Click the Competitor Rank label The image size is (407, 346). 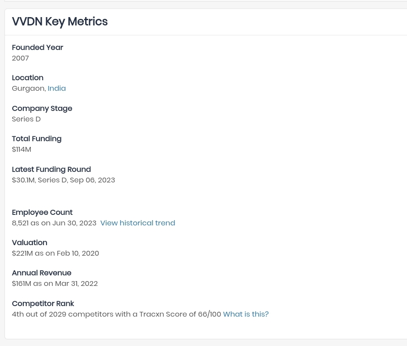tap(43, 304)
